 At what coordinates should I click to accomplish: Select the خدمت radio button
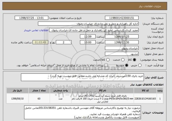[123, 60]
